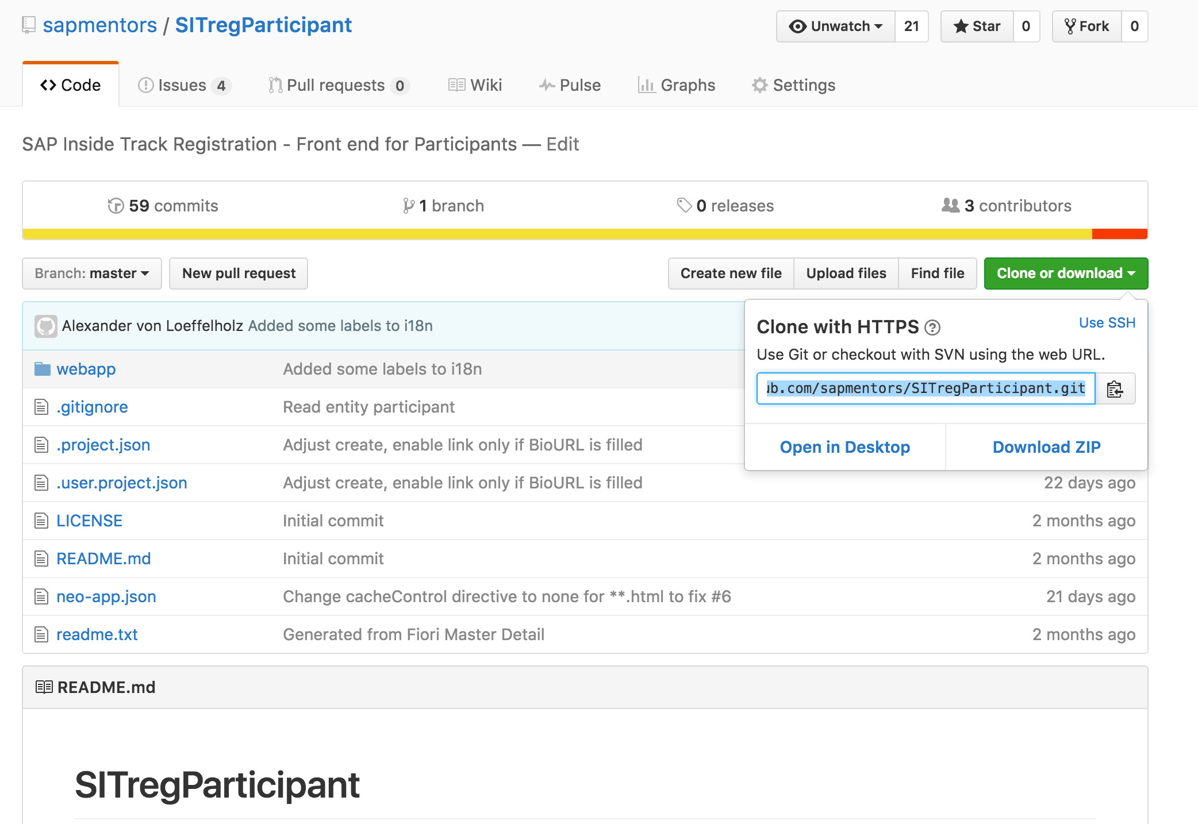Toggle the Star button for this repo
This screenshot has height=824, width=1198.
pos(977,26)
